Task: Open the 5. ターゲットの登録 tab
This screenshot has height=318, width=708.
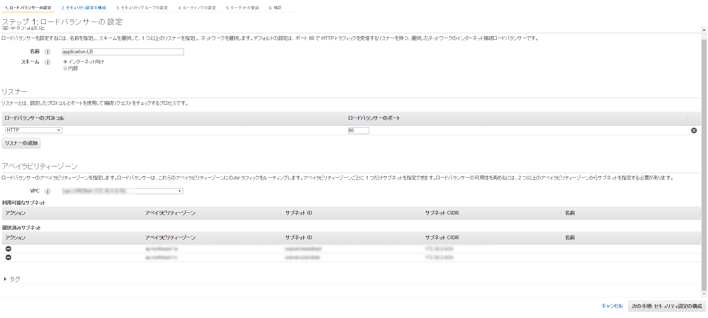Action: point(243,7)
